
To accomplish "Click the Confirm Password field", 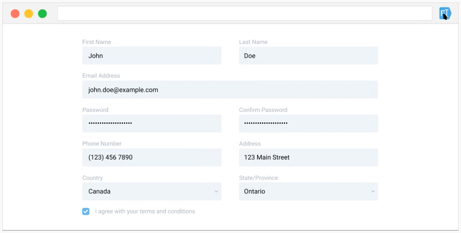I will click(x=308, y=123).
